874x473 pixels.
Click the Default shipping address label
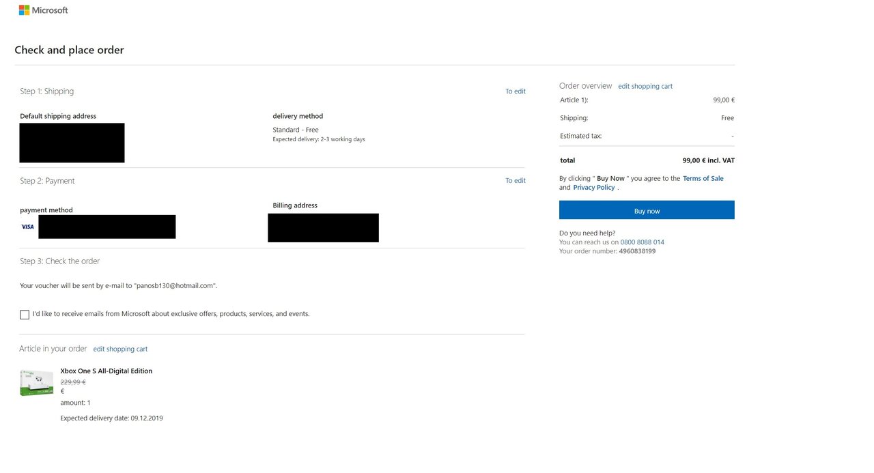pos(58,117)
